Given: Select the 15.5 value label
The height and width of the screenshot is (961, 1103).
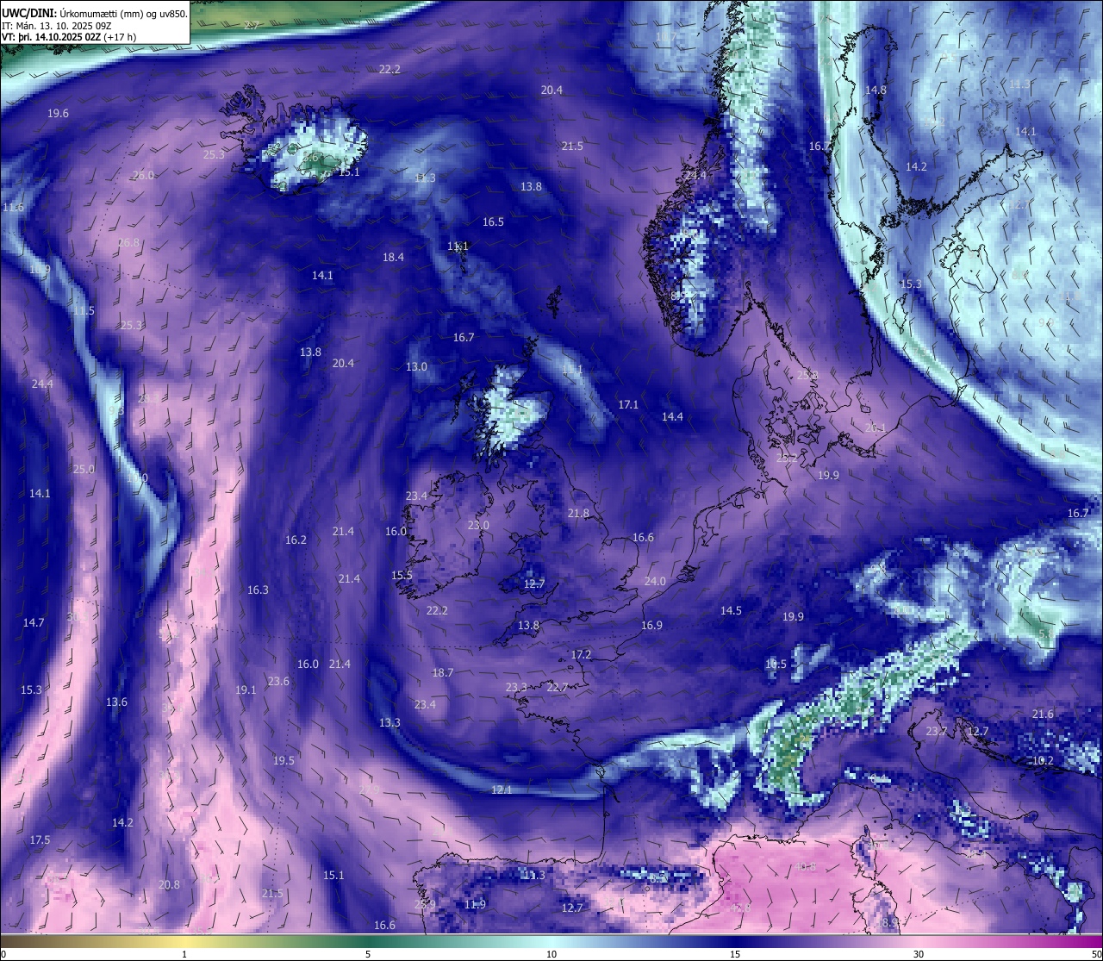Looking at the screenshot, I should (x=402, y=575).
